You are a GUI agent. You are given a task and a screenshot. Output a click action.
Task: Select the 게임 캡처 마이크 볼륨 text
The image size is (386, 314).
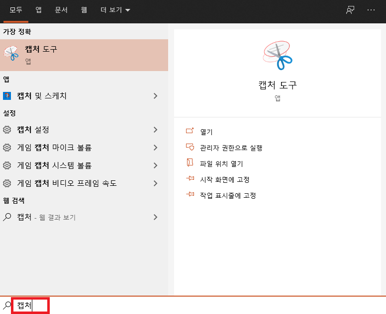coord(54,148)
